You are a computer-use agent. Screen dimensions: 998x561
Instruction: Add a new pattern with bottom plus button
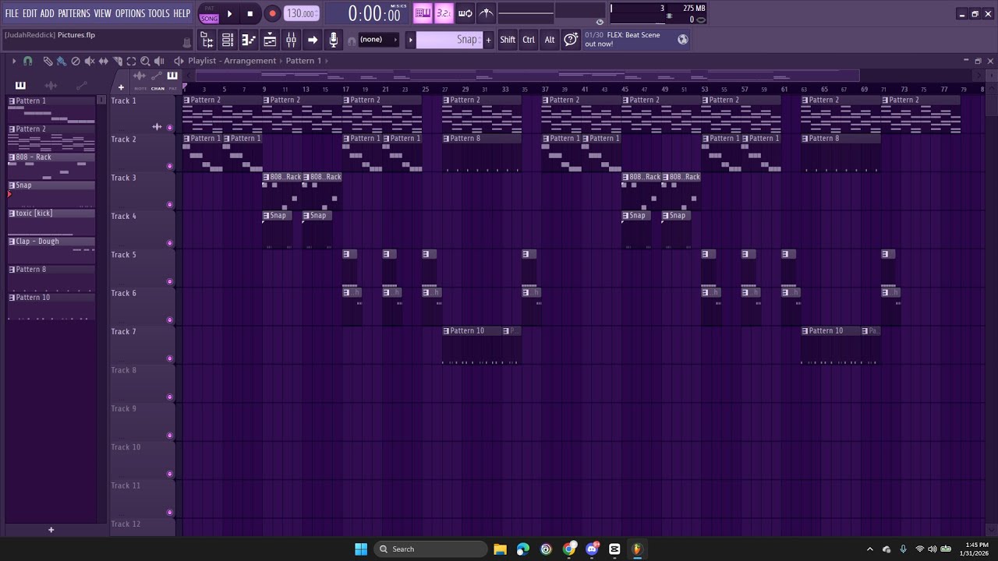[x=51, y=530]
